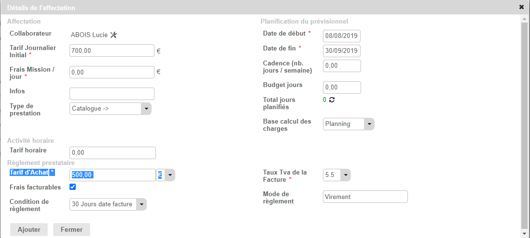Open the Condition de règlement dropdown
This screenshot has width=530, height=238.
tap(108, 204)
